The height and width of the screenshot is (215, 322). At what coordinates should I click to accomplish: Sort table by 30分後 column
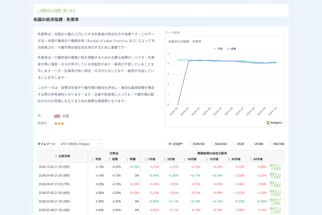tap(234, 159)
